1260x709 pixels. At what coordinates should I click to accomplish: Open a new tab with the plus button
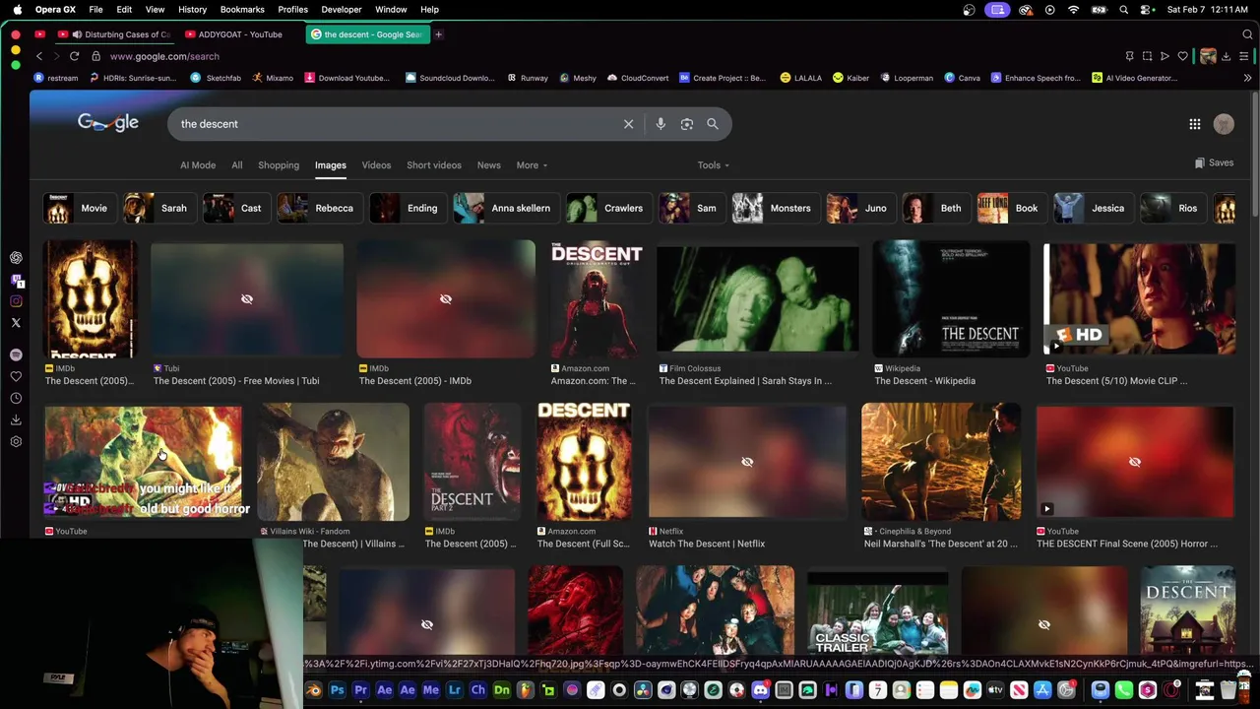tap(438, 34)
